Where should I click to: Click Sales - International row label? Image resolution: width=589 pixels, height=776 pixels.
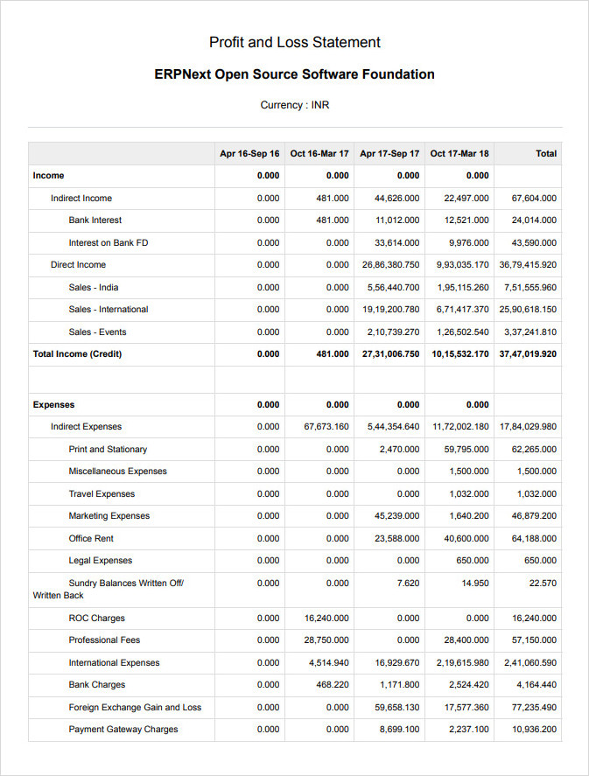tap(109, 310)
